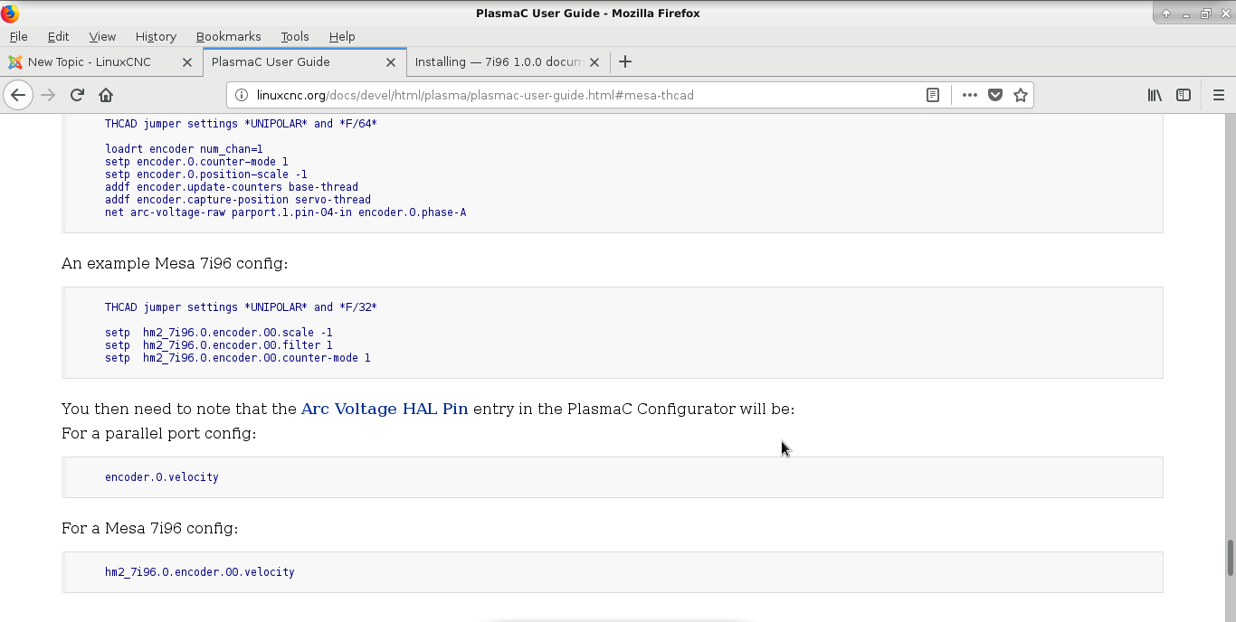Open a new tab with the plus button
Image resolution: width=1236 pixels, height=622 pixels.
click(x=625, y=61)
